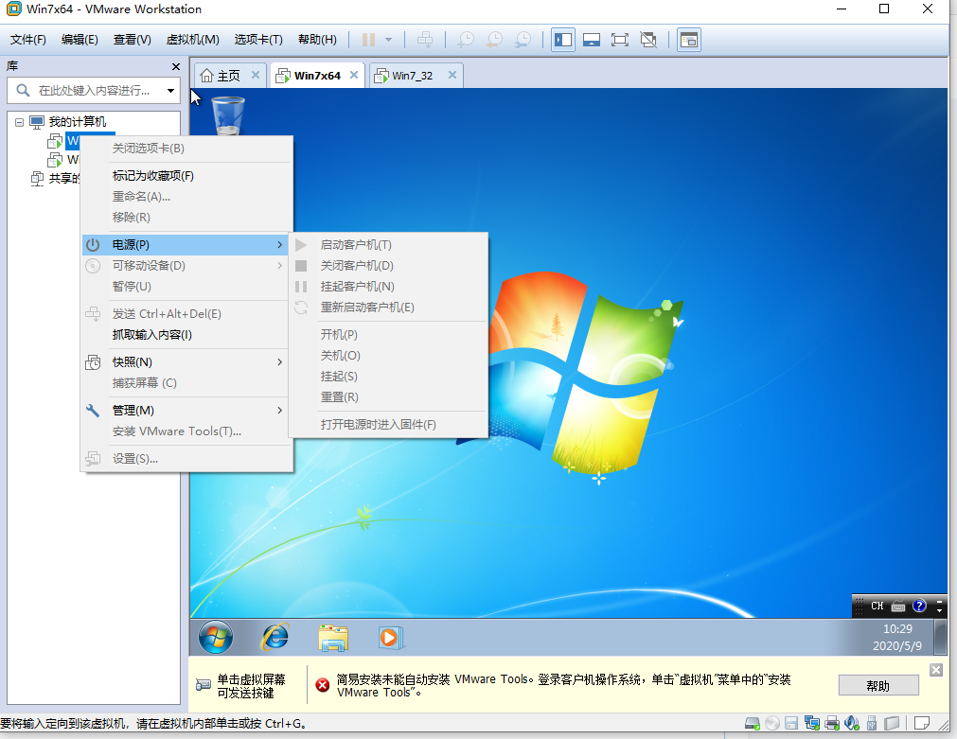Click the red error icon in notification bar
This screenshot has height=739, width=957.
coord(322,685)
